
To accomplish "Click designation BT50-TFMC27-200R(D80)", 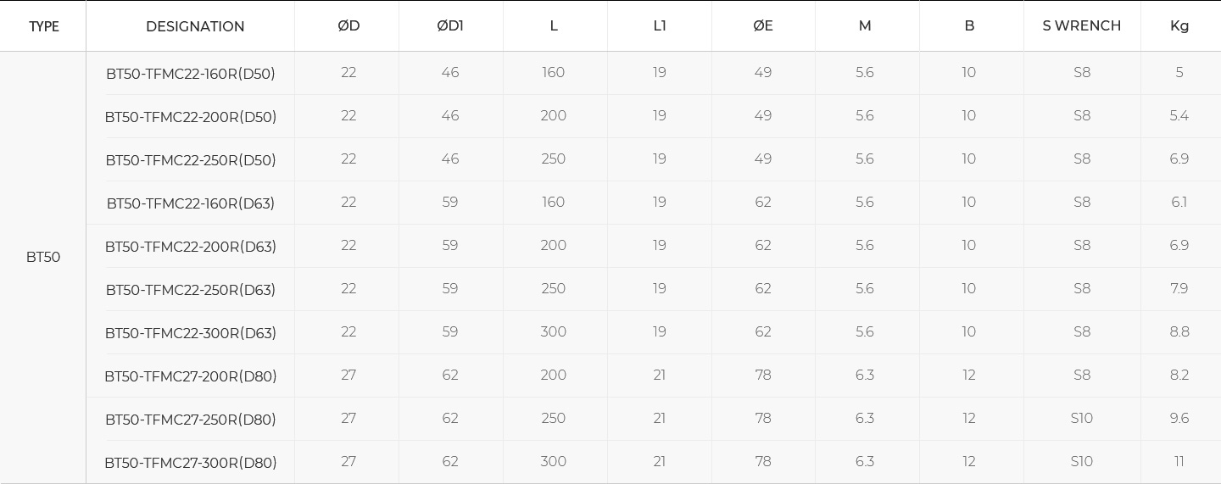I will pyautogui.click(x=191, y=377).
